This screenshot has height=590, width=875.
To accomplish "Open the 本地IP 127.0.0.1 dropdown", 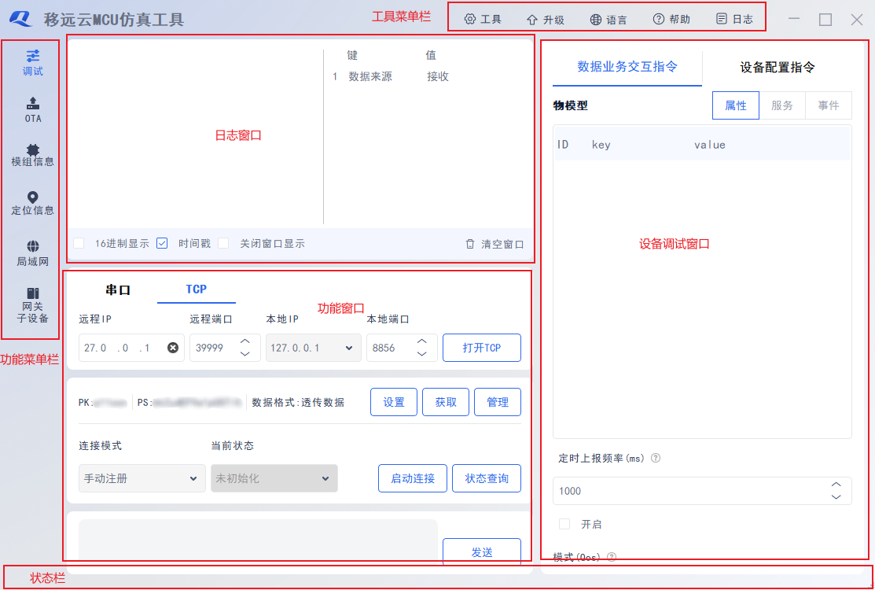I will point(314,348).
